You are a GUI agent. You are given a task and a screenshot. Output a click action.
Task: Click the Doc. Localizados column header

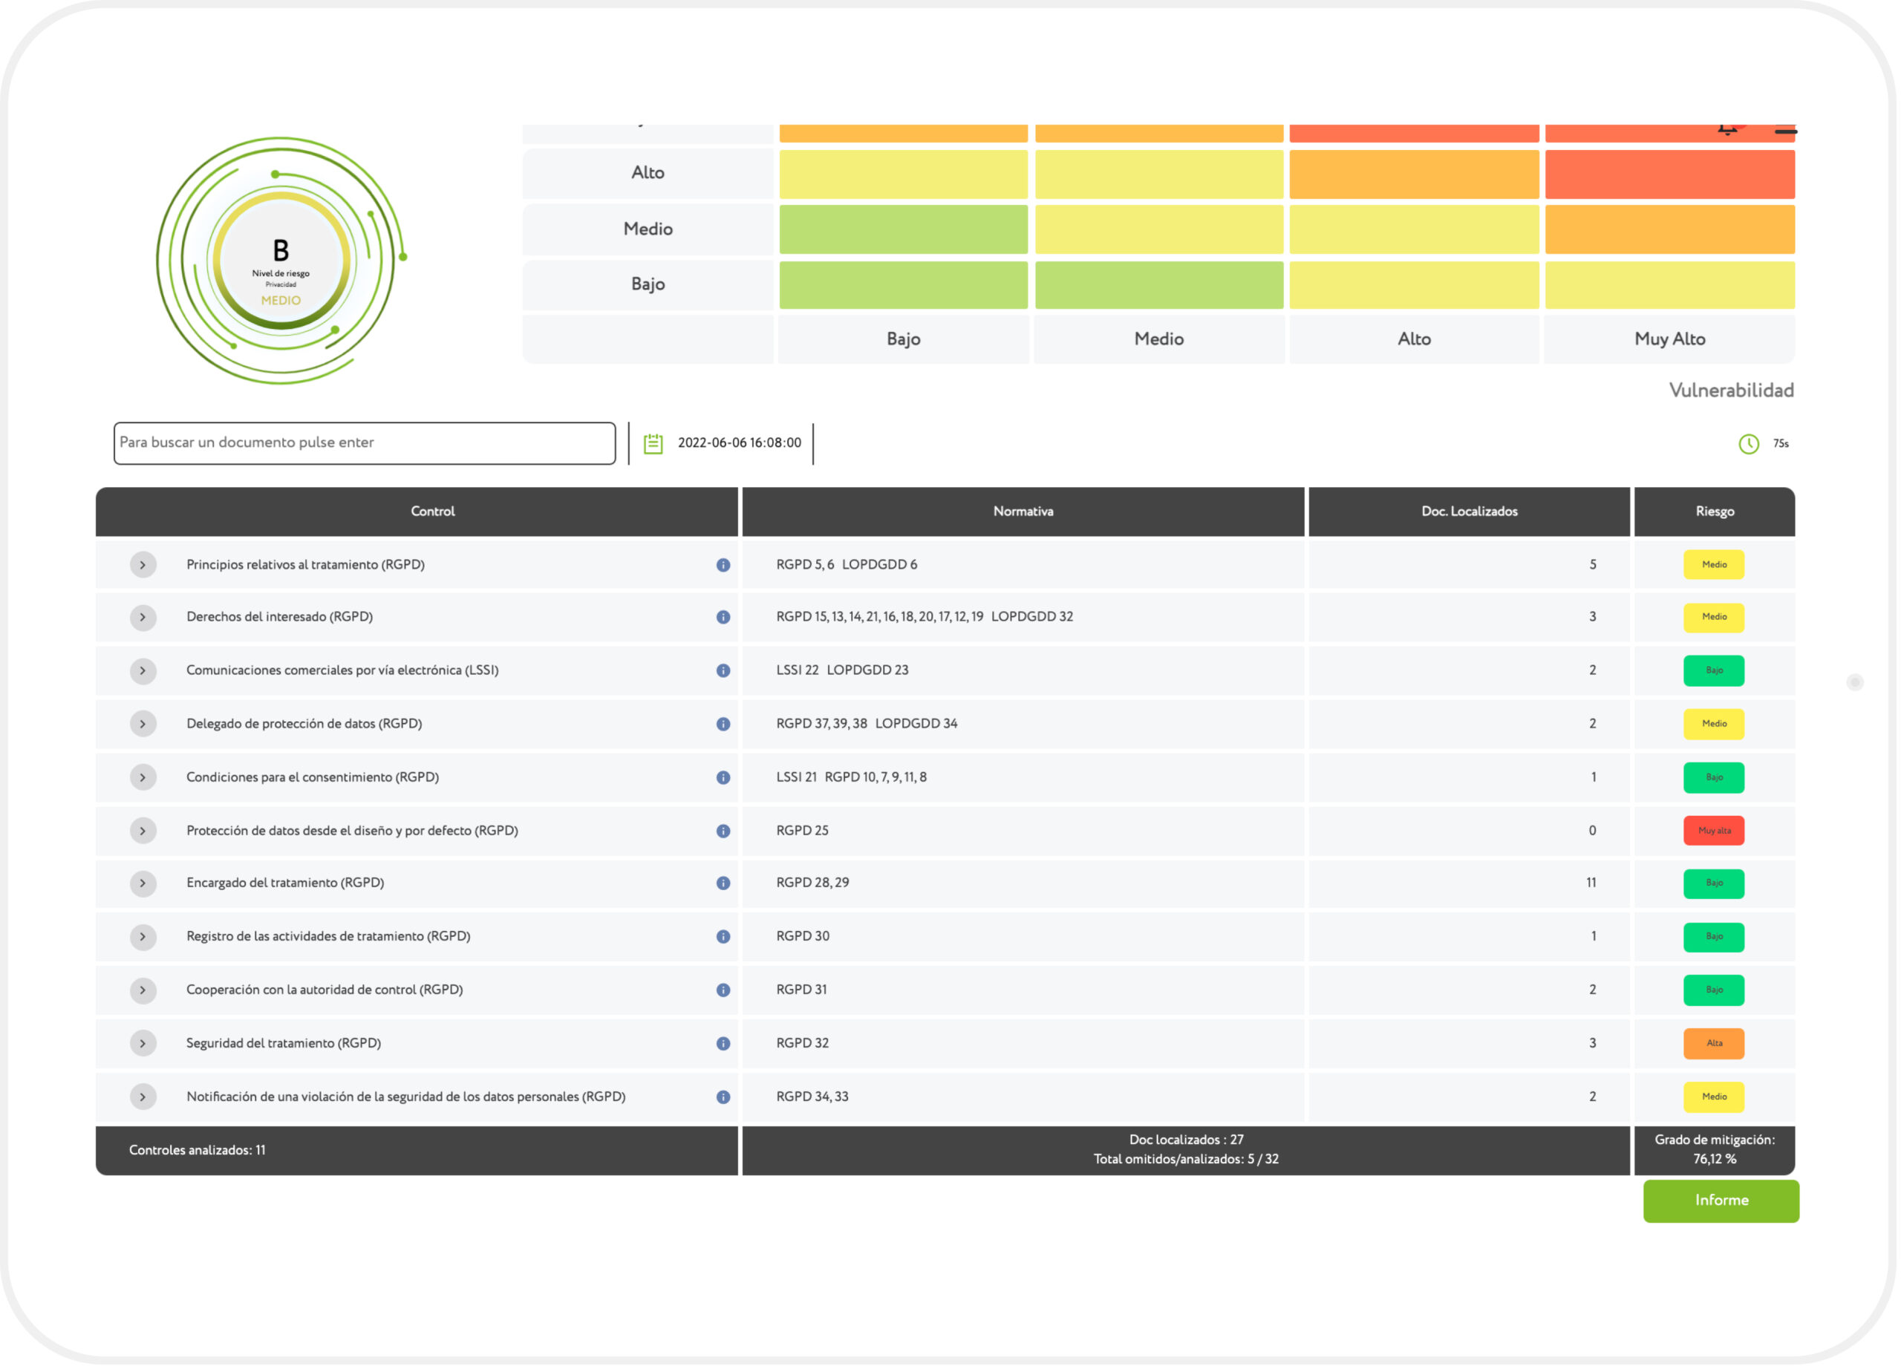click(1472, 512)
